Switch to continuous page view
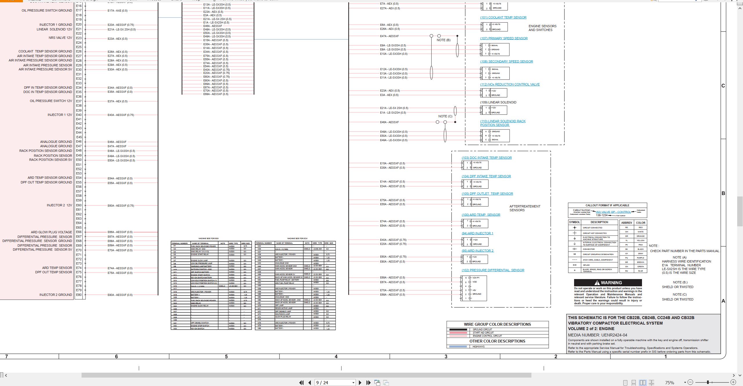743x386 pixels. pyautogui.click(x=634, y=383)
